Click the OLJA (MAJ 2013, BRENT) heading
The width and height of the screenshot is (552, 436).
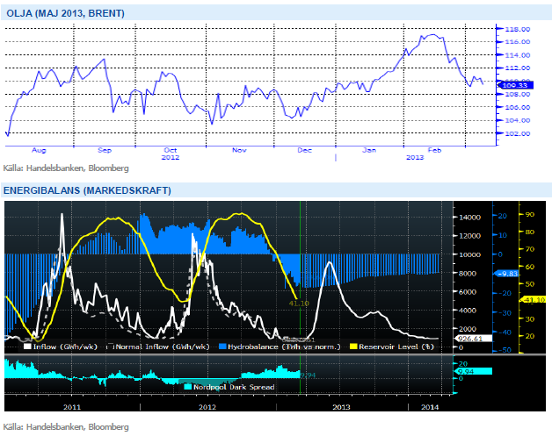point(64,13)
